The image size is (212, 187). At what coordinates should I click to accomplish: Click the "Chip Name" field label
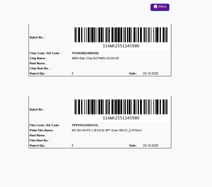(x=38, y=58)
